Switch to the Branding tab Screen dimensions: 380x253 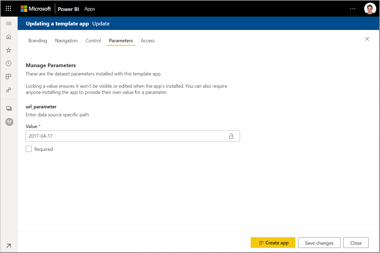37,41
